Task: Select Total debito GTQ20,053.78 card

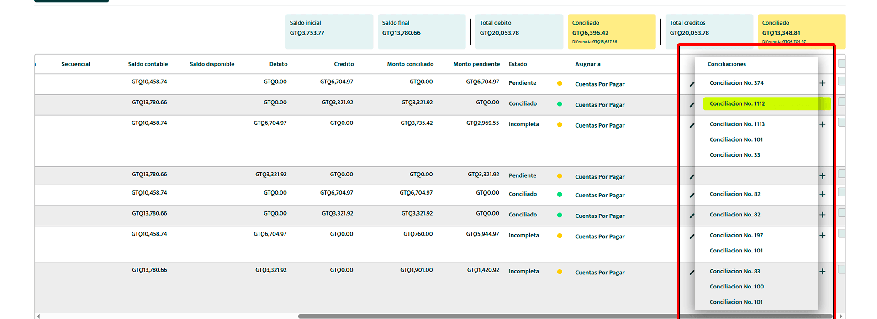Action: pyautogui.click(x=519, y=31)
